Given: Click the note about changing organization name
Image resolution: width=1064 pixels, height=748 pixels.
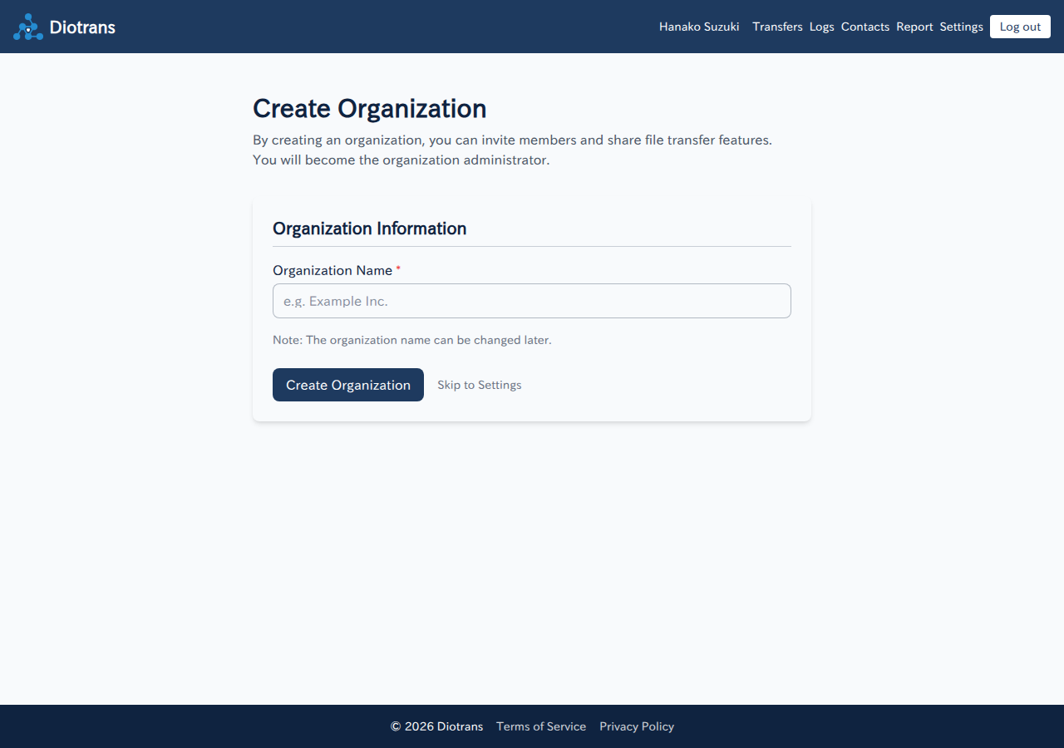Looking at the screenshot, I should tap(412, 340).
